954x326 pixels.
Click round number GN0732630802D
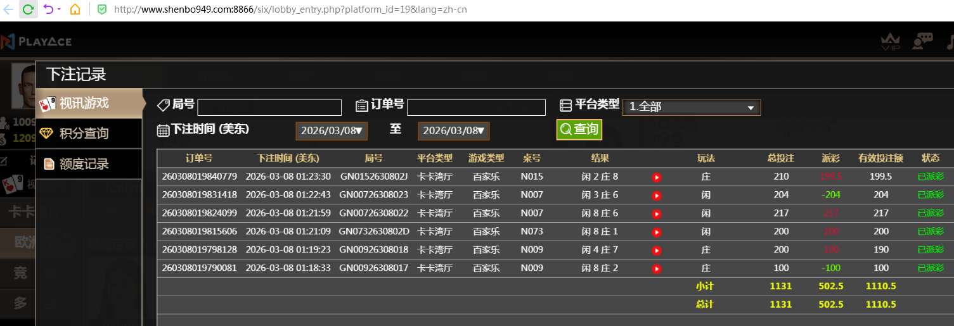click(x=374, y=232)
